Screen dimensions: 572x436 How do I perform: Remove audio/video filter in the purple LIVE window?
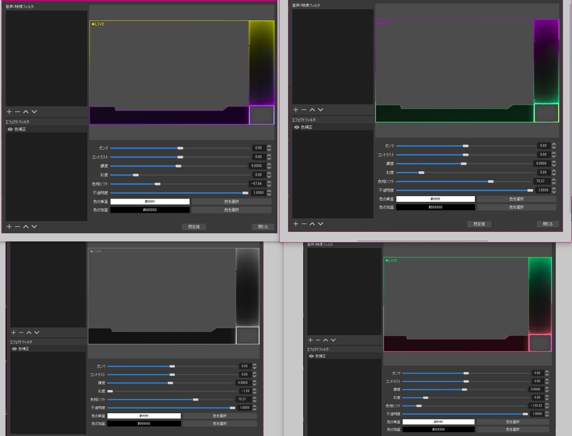(x=304, y=110)
